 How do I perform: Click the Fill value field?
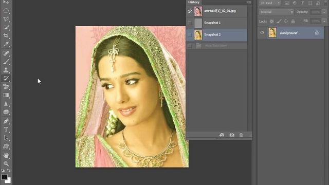click(x=316, y=21)
